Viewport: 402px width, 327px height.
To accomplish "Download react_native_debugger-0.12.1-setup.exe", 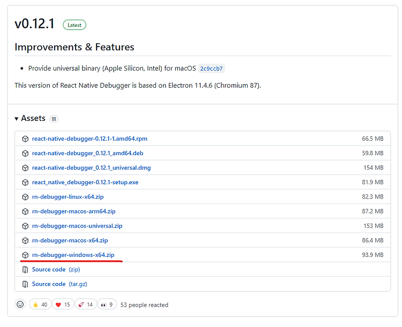I will click(85, 182).
